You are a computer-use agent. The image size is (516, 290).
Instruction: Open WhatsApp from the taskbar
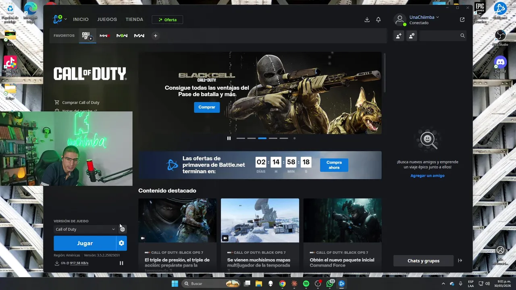pos(330,284)
